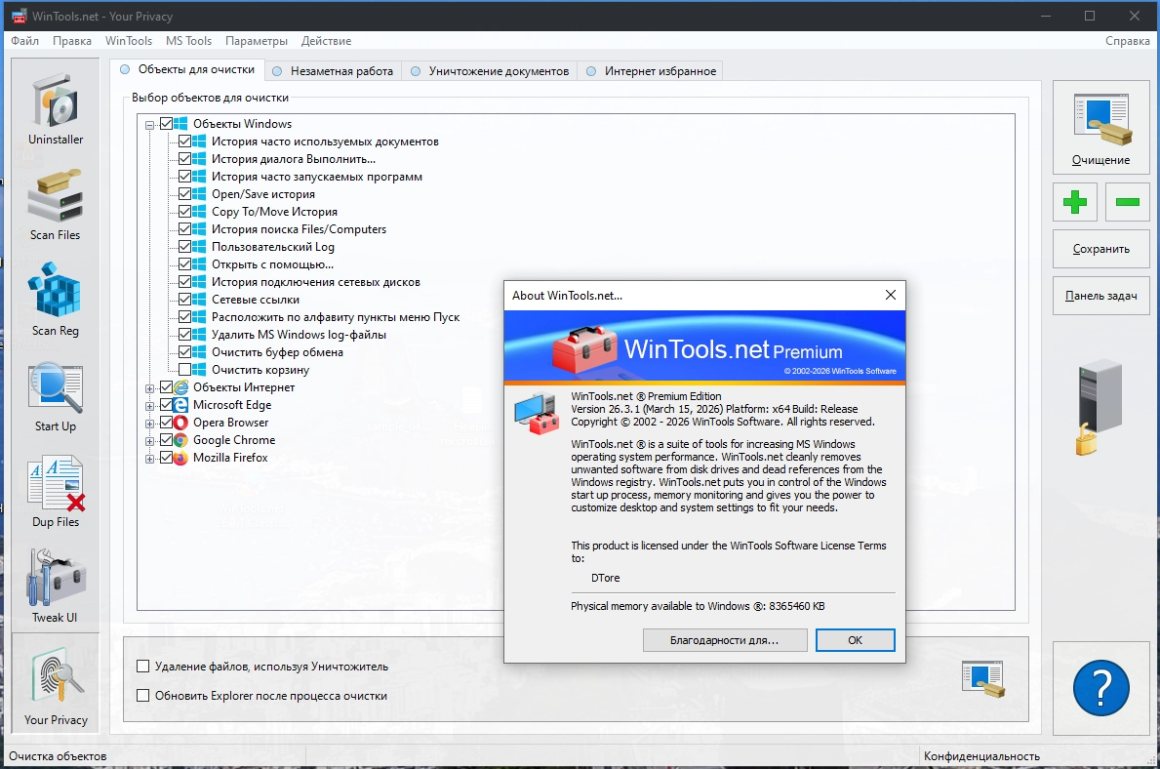
Task: Open the Start Up manager
Action: coord(56,396)
